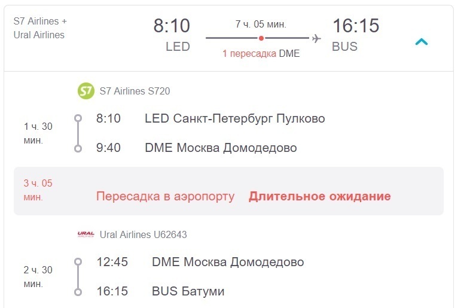
Task: Click the red layover dot on the route line
Action: point(261,38)
